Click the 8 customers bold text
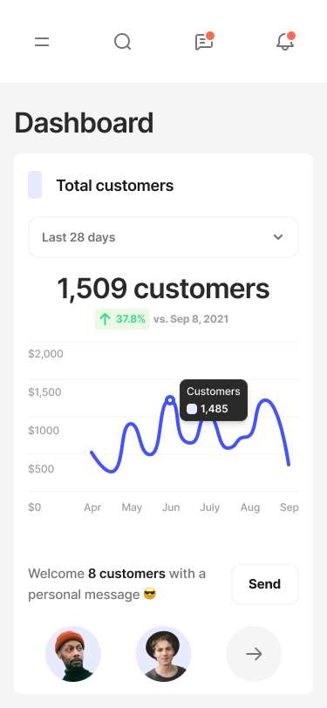The width and height of the screenshot is (327, 708). point(126,574)
